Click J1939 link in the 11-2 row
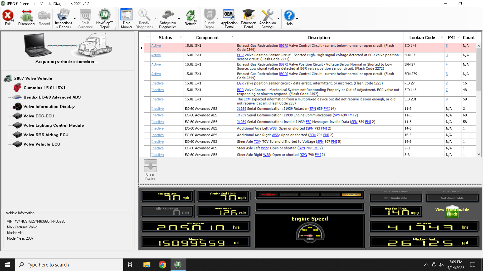The height and width of the screenshot is (271, 483). [x=242, y=109]
